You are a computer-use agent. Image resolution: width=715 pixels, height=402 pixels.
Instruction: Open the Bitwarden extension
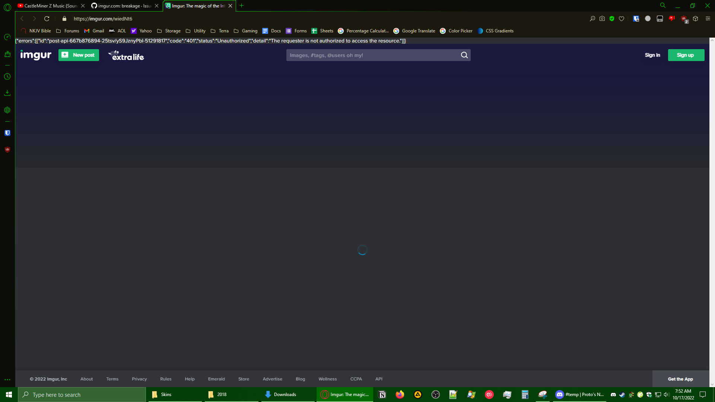[7, 133]
